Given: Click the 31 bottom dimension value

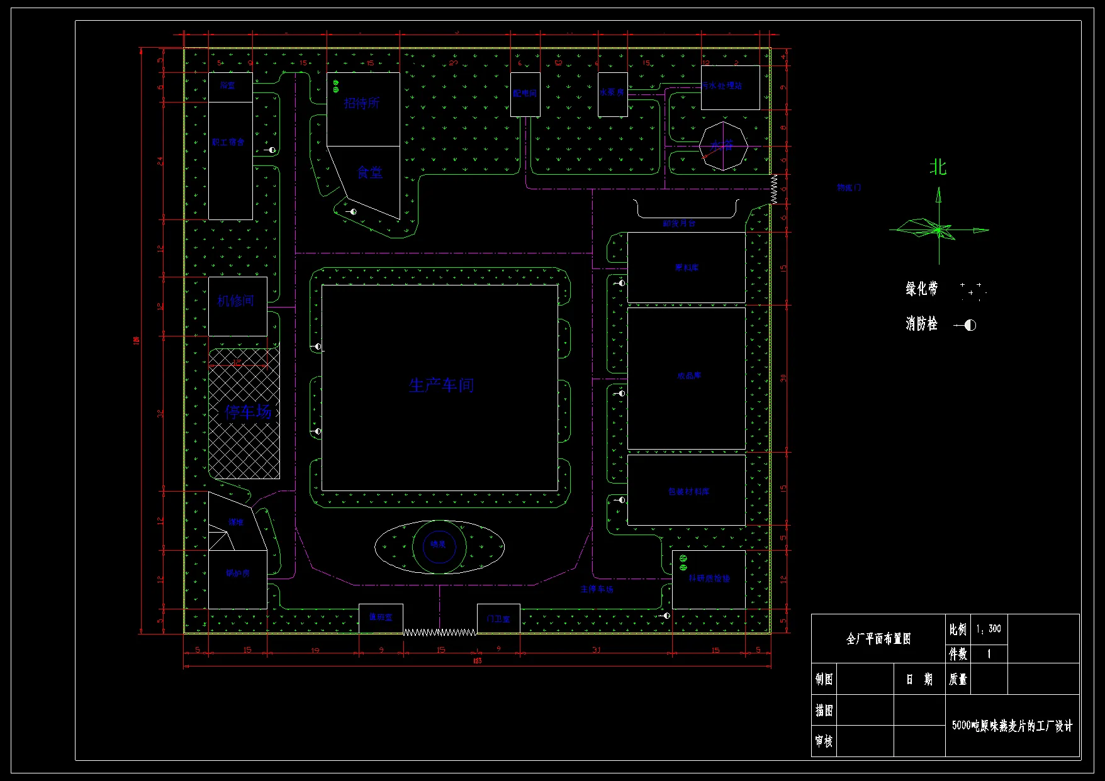Looking at the screenshot, I should click(x=596, y=650).
